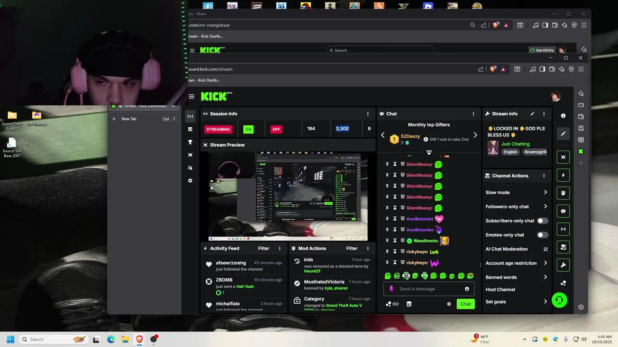Timeout rickybeye's Lurk message with the hourglass icon
The image size is (618, 347).
pos(394,252)
